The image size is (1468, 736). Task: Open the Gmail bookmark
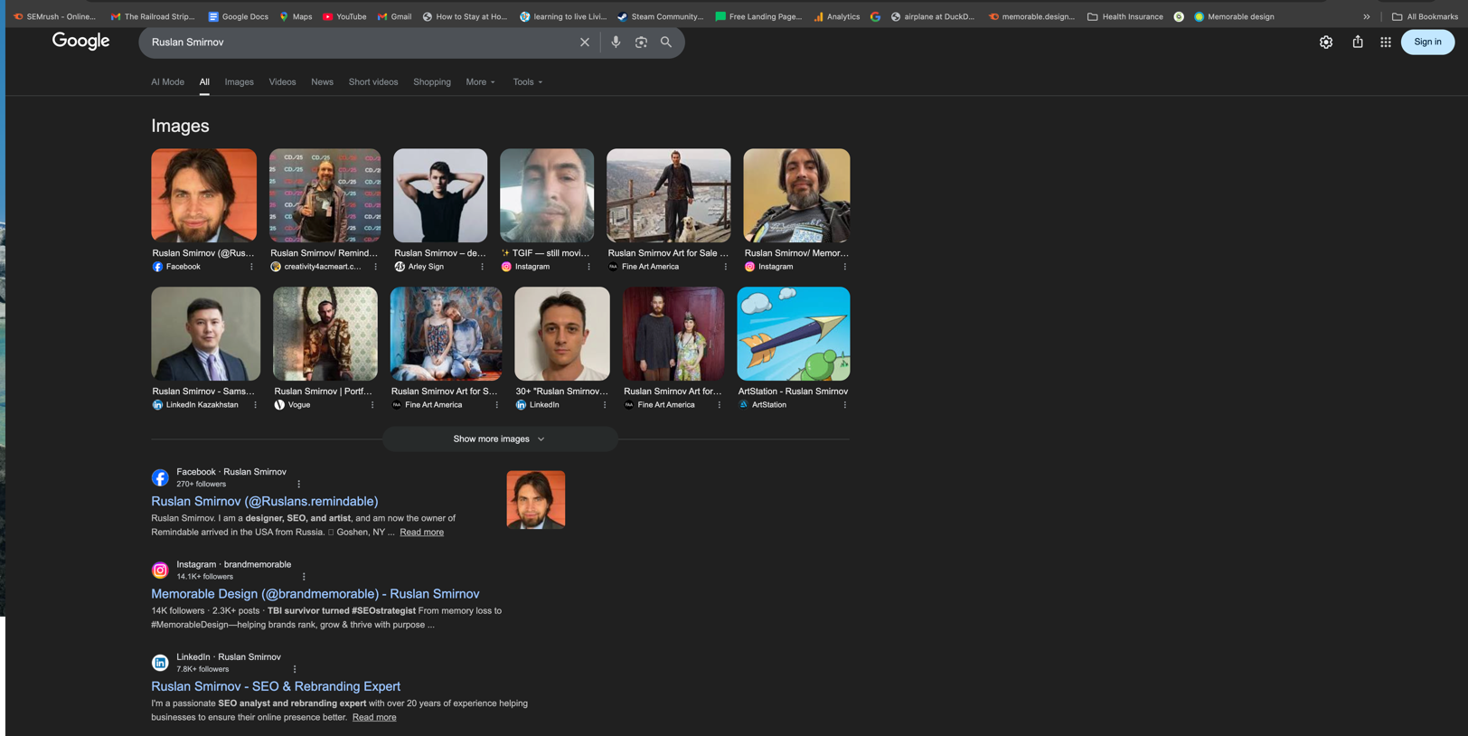tap(394, 16)
